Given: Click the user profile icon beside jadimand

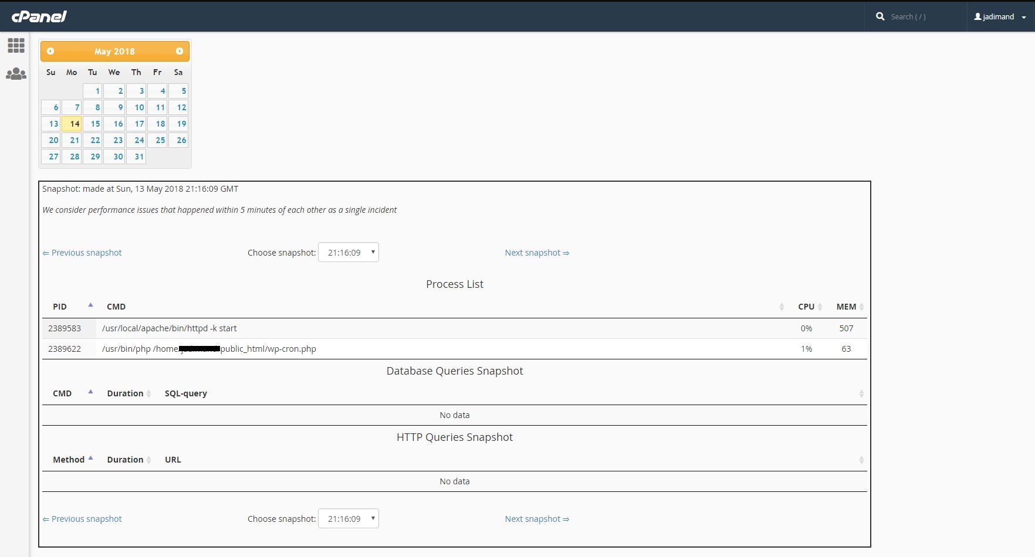Looking at the screenshot, I should tap(976, 16).
